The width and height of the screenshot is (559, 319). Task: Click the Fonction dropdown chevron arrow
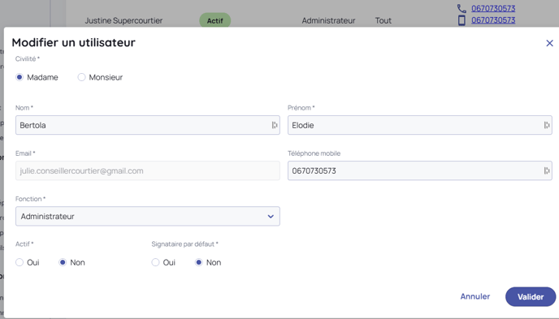271,217
